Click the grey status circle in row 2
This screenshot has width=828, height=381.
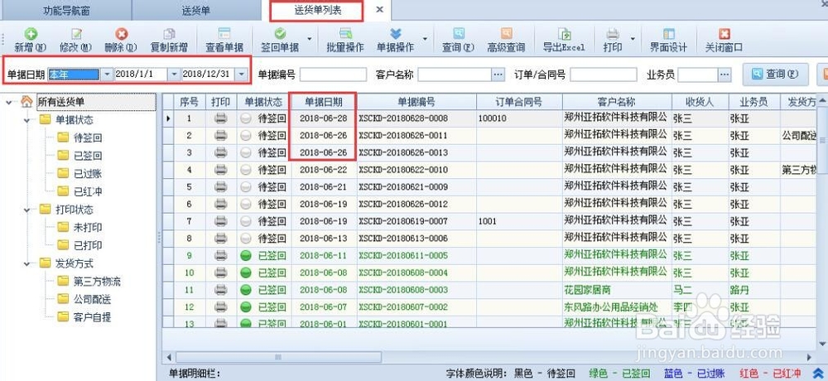[246, 135]
